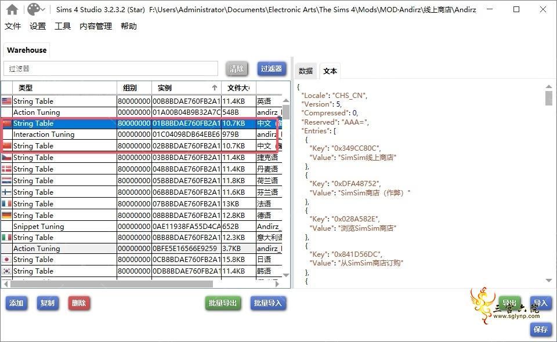Click the 13KB file size cell
The height and width of the screenshot is (342, 557).
click(238, 203)
